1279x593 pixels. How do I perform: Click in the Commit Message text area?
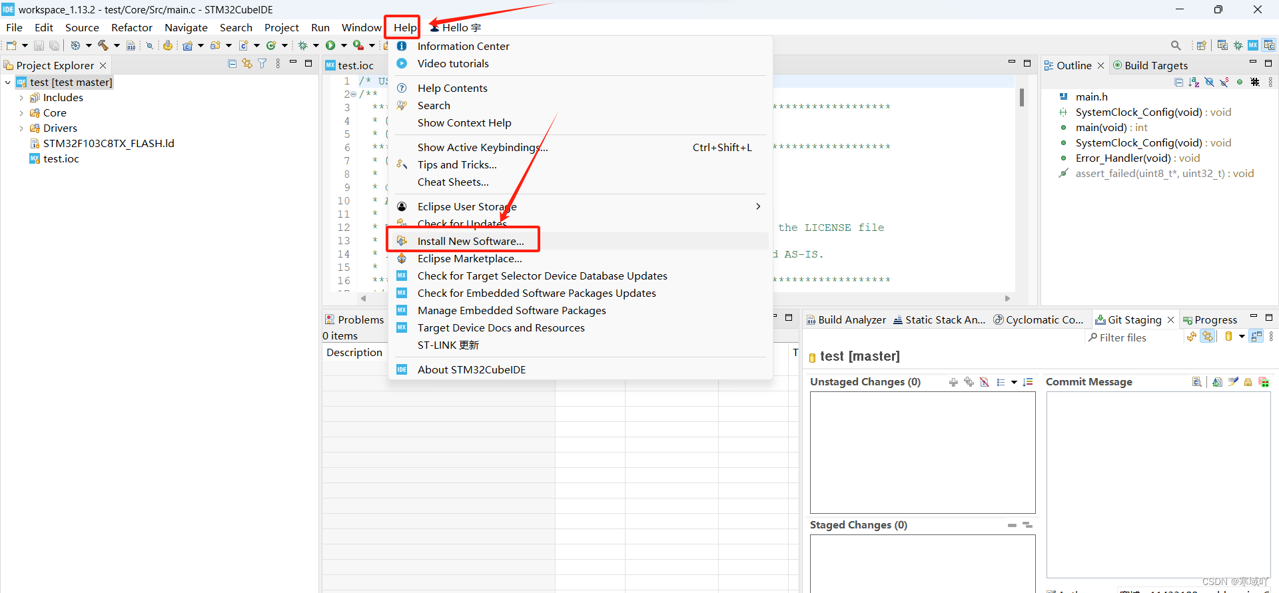tap(1158, 485)
